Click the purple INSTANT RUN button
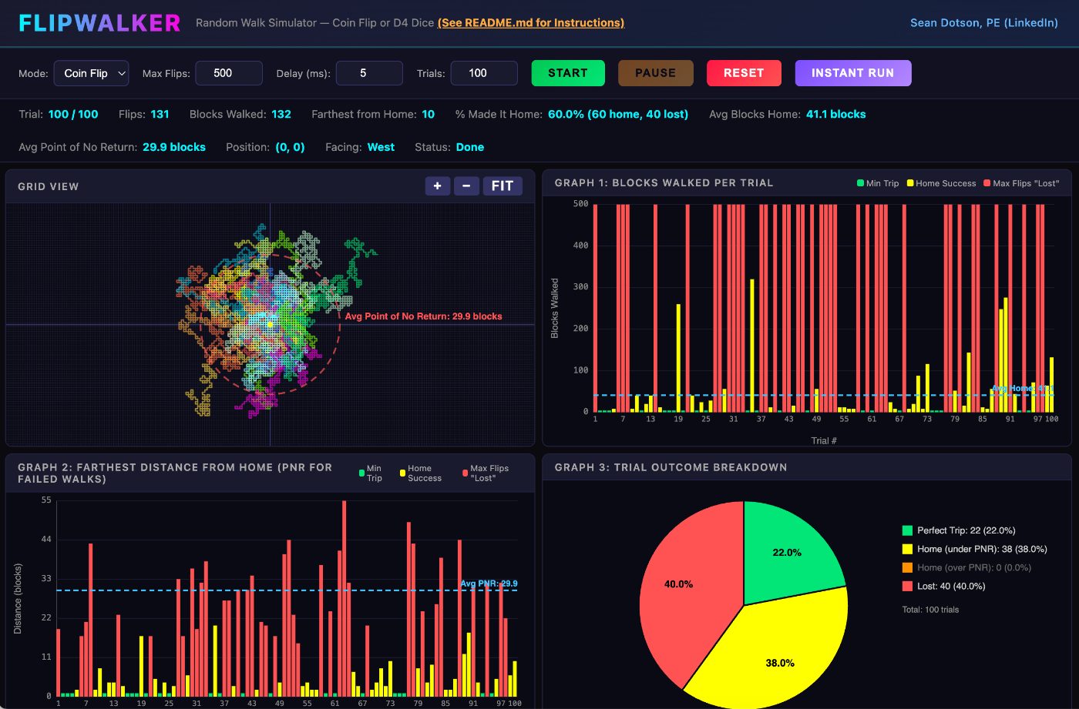The image size is (1079, 709). coord(853,73)
